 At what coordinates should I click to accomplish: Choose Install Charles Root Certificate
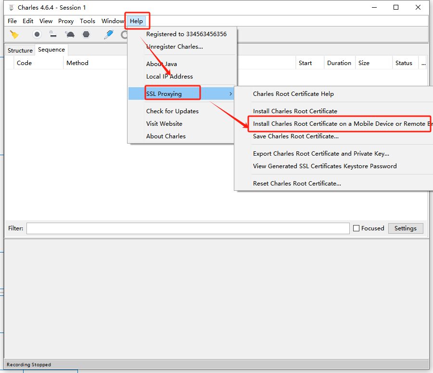tap(295, 111)
